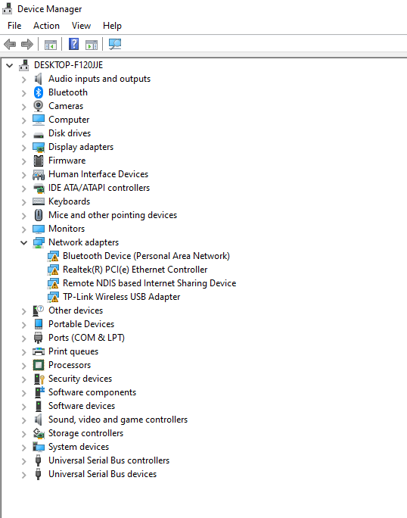Select the Monitors label

(x=67, y=229)
